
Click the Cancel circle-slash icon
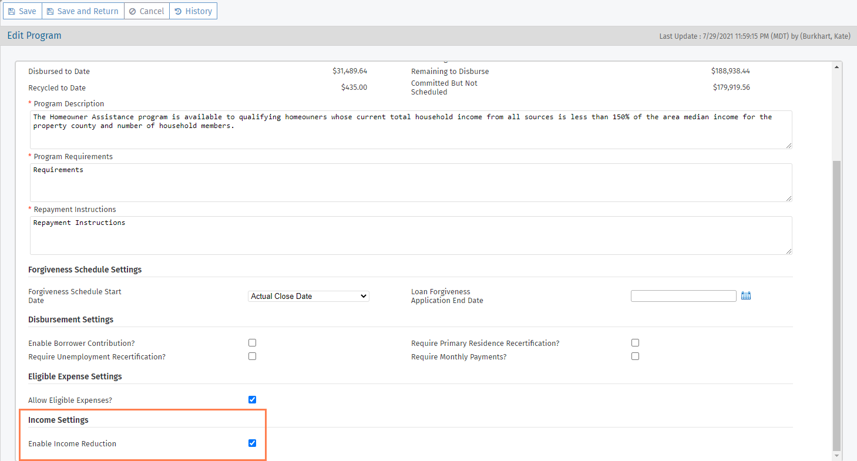point(133,11)
